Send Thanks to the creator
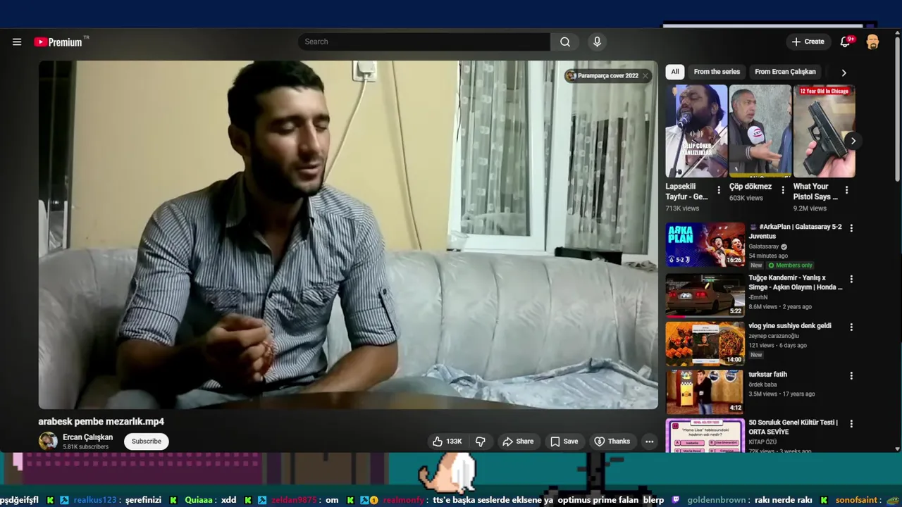This screenshot has height=507, width=902. point(612,442)
